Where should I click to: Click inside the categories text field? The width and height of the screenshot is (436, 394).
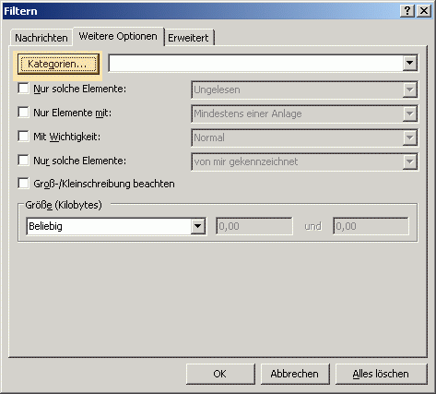[x=256, y=63]
